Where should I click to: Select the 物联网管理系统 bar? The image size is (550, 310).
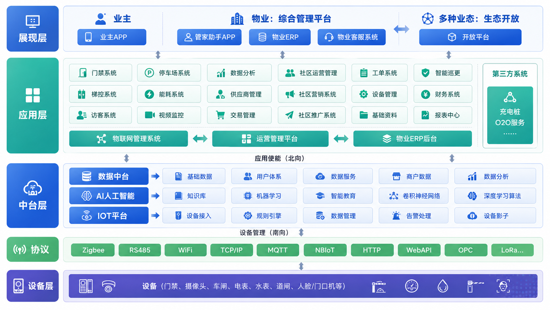(x=129, y=139)
